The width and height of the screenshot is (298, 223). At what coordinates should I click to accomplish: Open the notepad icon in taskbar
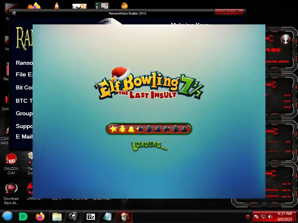pyautogui.click(x=107, y=217)
